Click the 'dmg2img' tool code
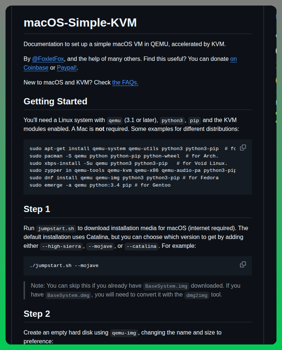 (197, 295)
